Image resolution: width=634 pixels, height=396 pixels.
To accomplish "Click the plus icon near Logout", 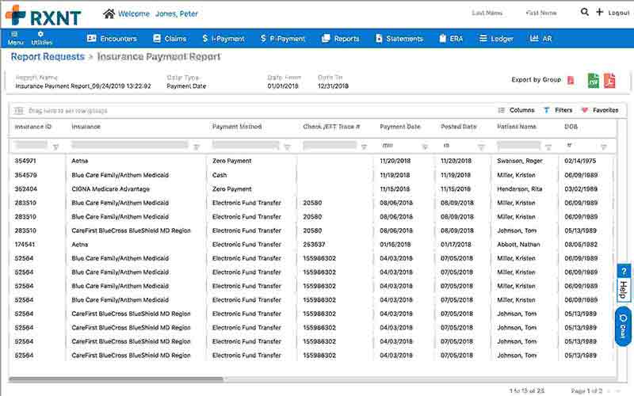I will point(600,13).
